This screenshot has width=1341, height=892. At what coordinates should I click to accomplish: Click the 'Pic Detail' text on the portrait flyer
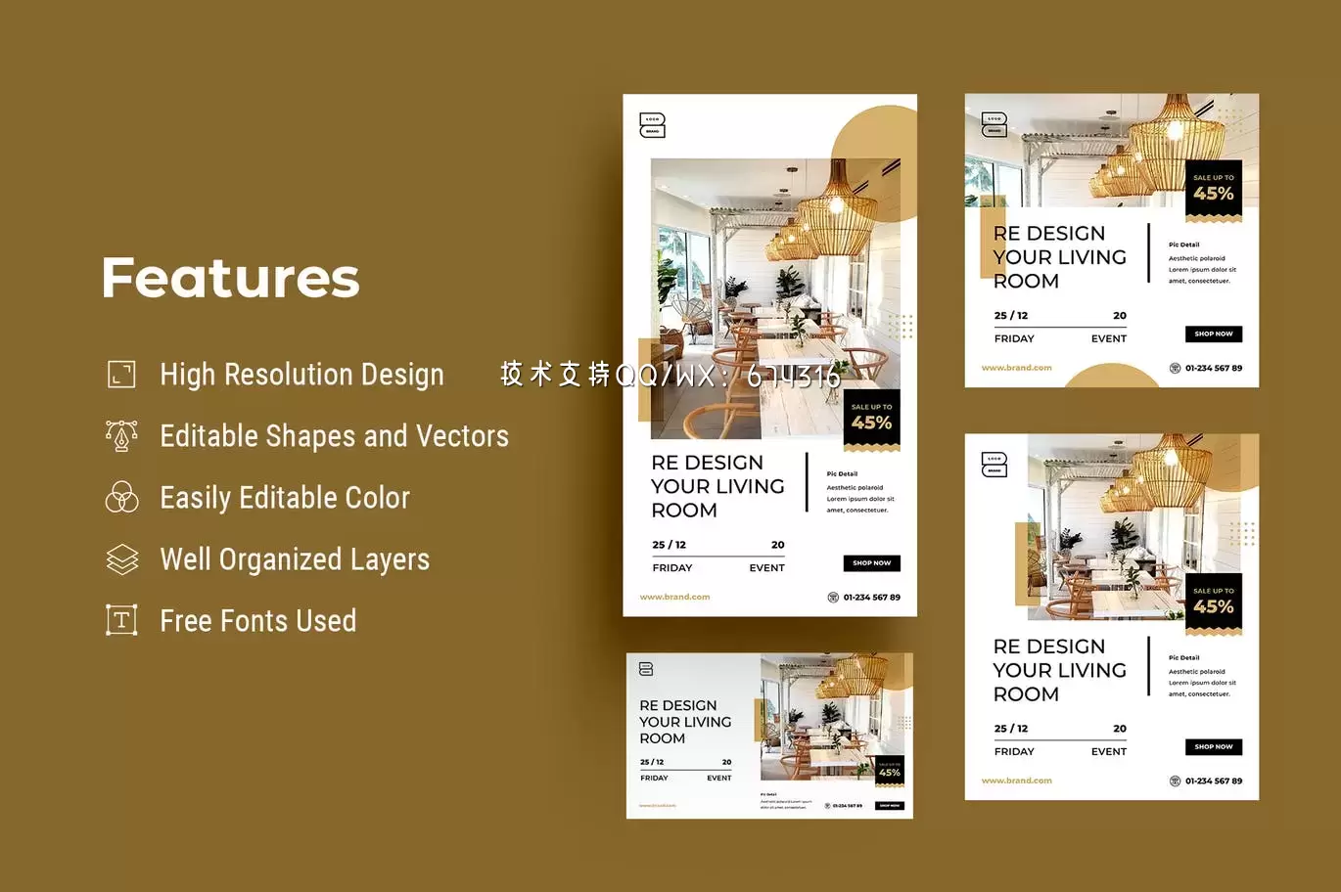coord(842,473)
